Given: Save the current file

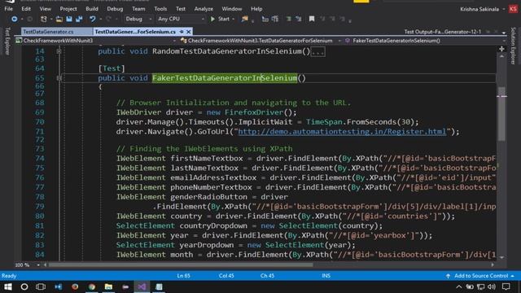Looking at the screenshot, I should point(69,19).
